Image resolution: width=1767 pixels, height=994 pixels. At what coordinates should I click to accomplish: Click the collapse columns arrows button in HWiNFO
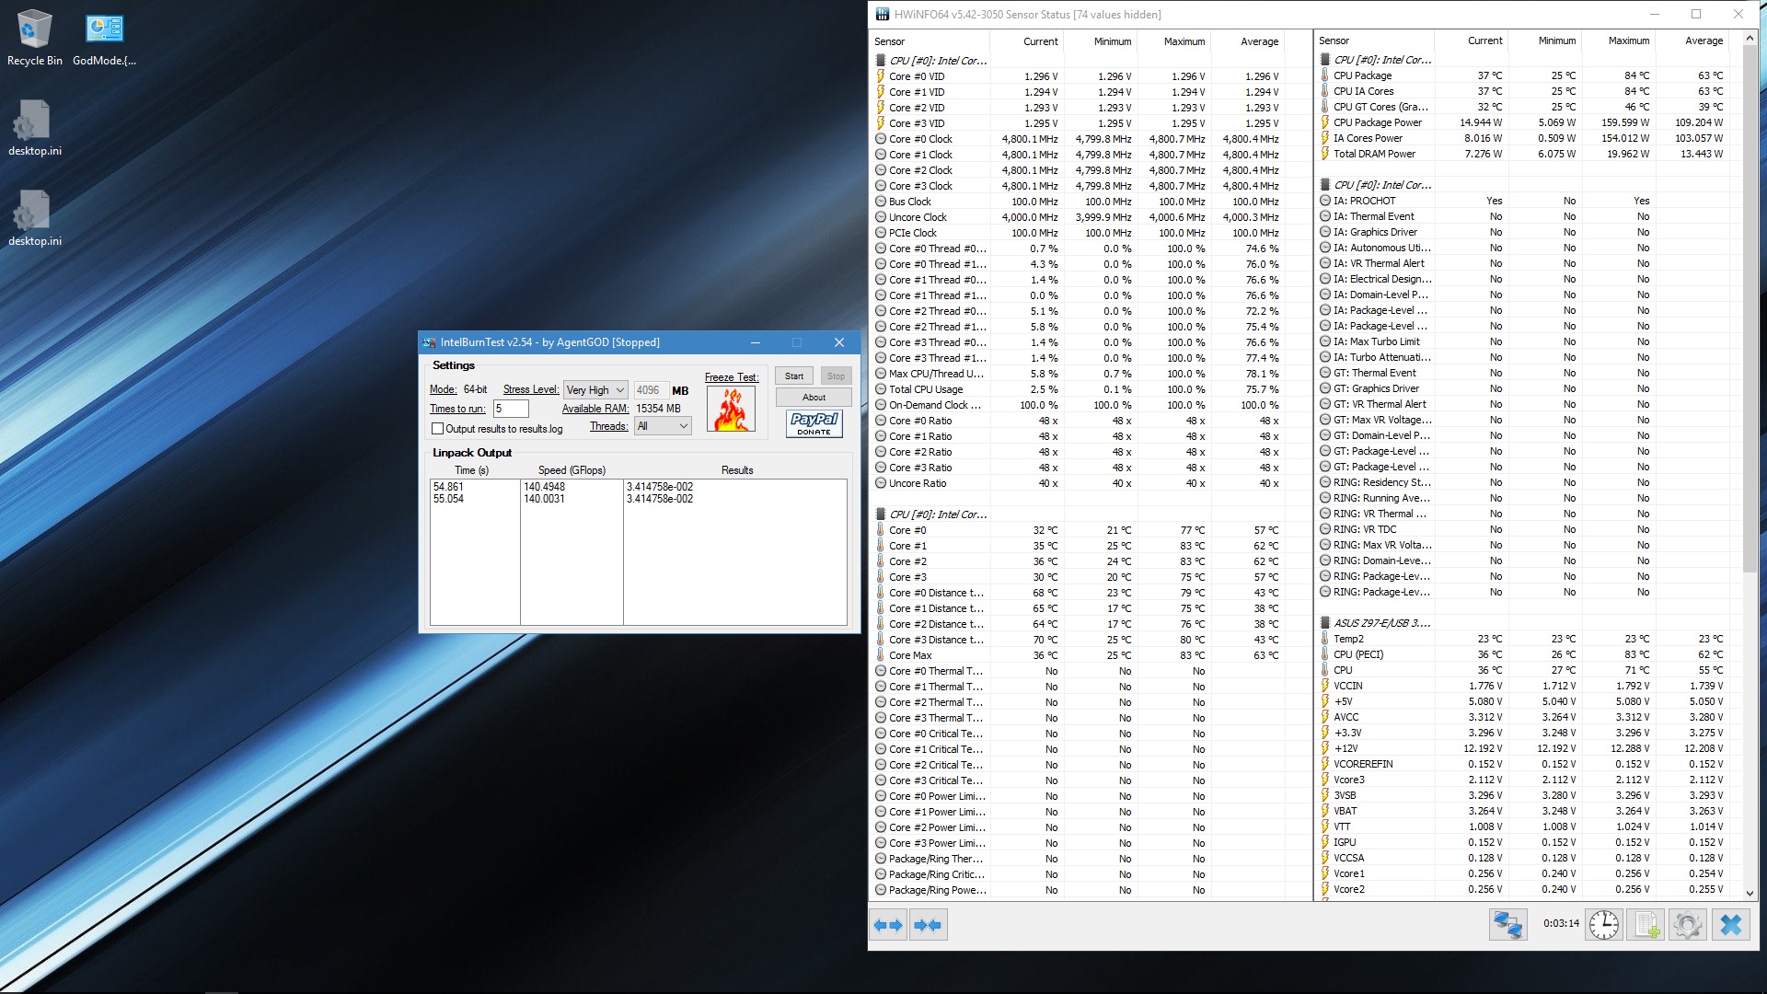point(928,925)
